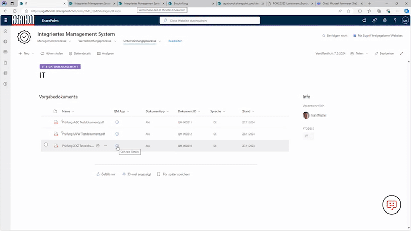The height and width of the screenshot is (231, 411).
Task: Click the Seitendetails toolbar item
Action: tap(80, 53)
